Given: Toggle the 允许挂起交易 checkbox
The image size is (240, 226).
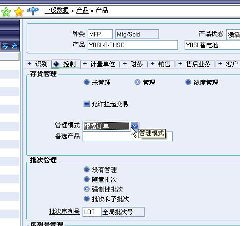Looking at the screenshot, I should tap(87, 104).
